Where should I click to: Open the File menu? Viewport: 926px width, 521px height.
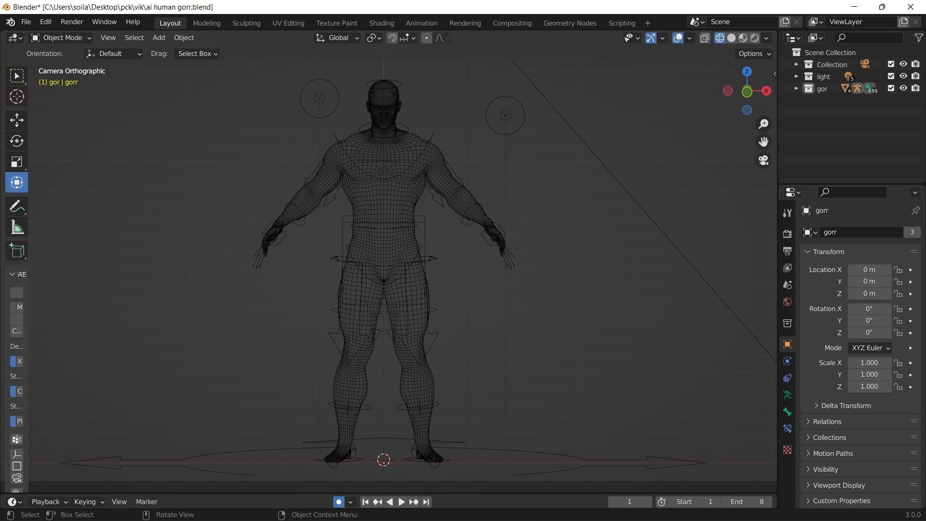click(x=26, y=22)
